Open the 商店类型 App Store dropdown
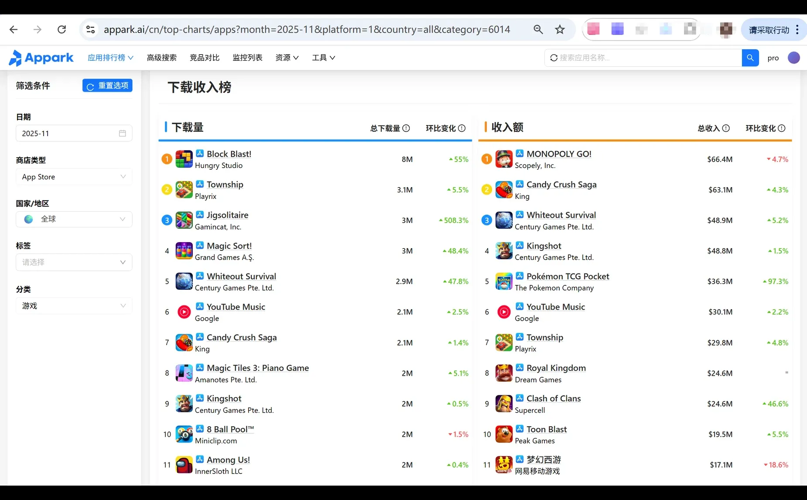This screenshot has width=807, height=500. pos(74,177)
